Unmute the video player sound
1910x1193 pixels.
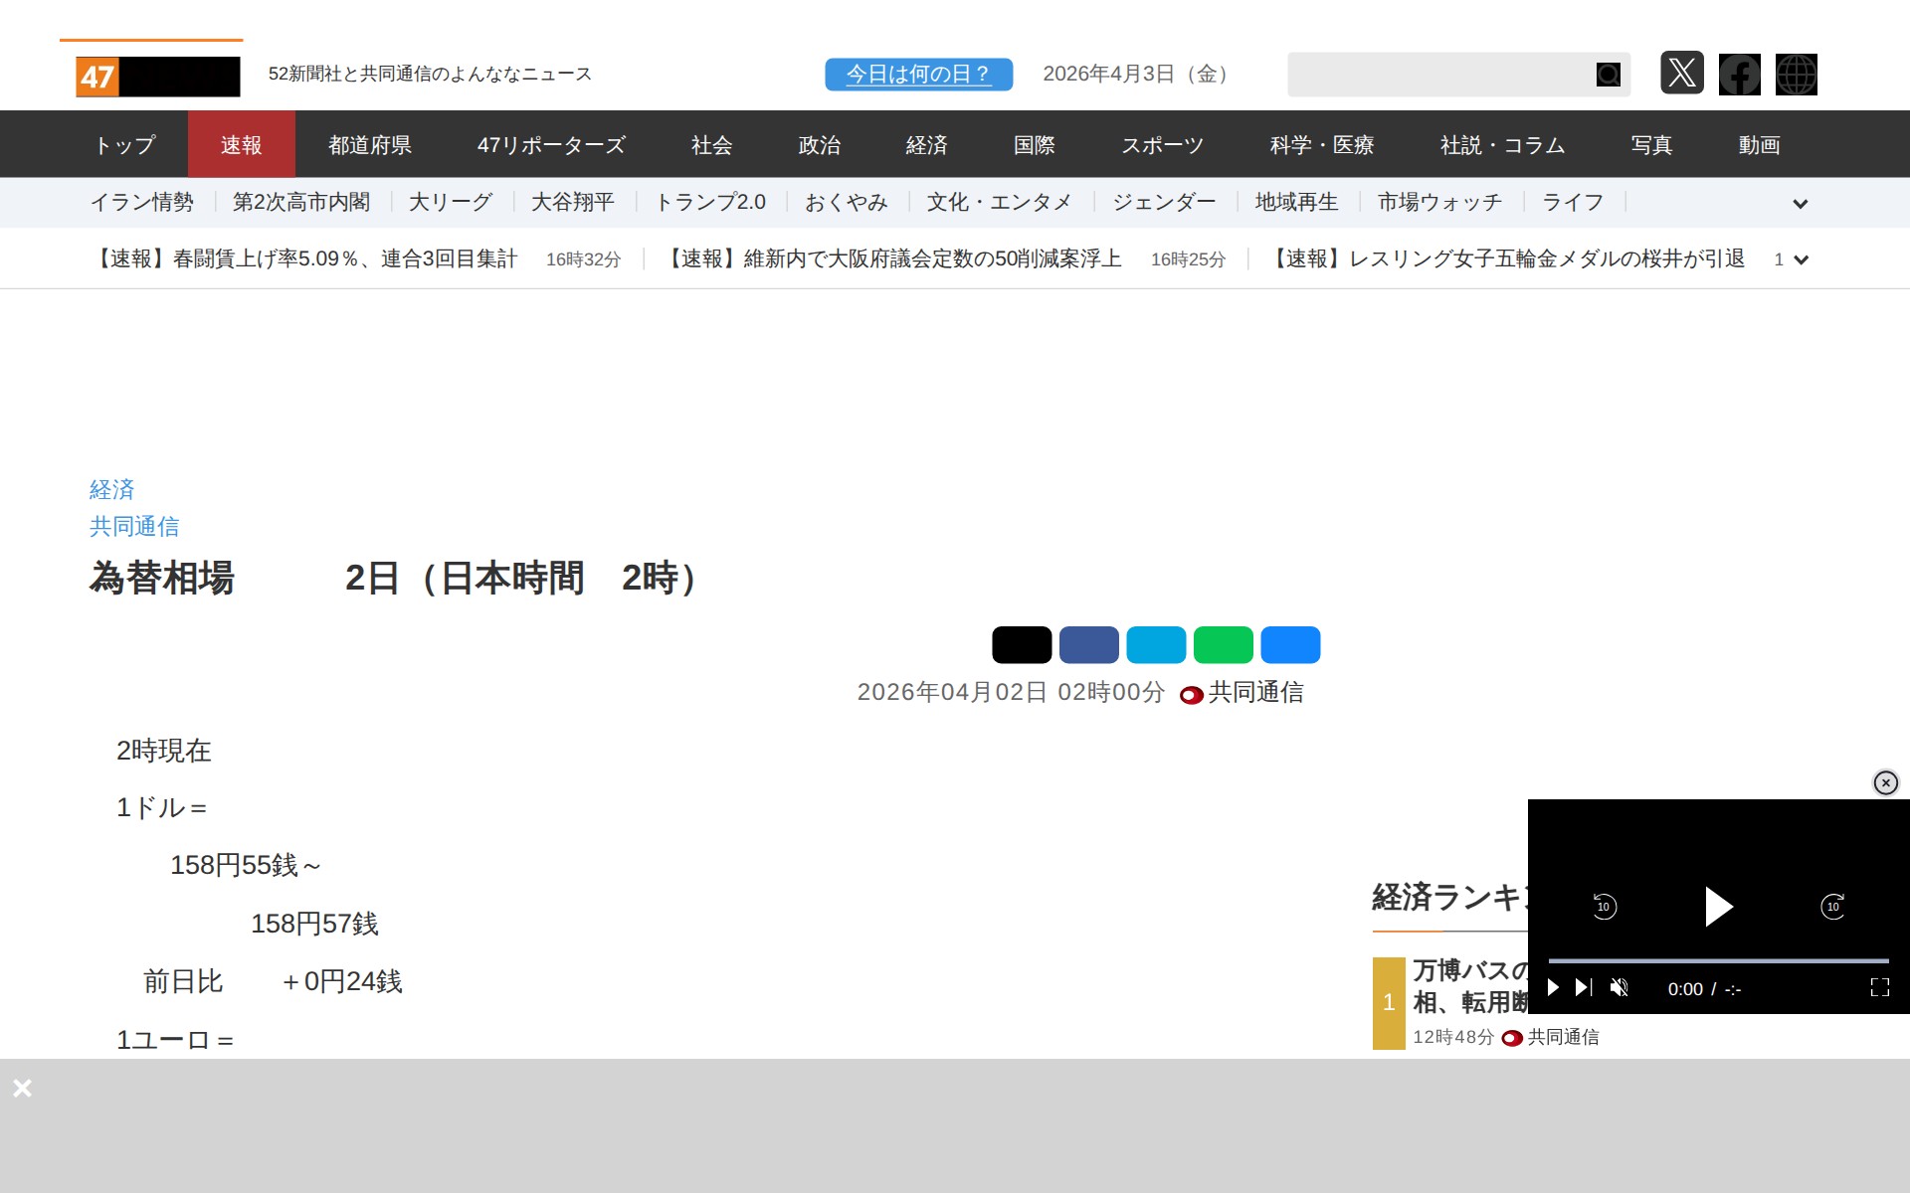[1619, 987]
